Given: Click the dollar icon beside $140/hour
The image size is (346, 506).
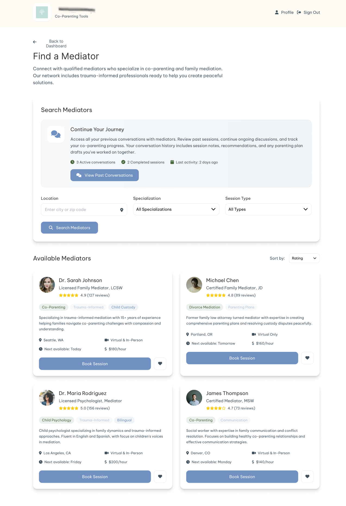Looking at the screenshot, I should point(253,462).
